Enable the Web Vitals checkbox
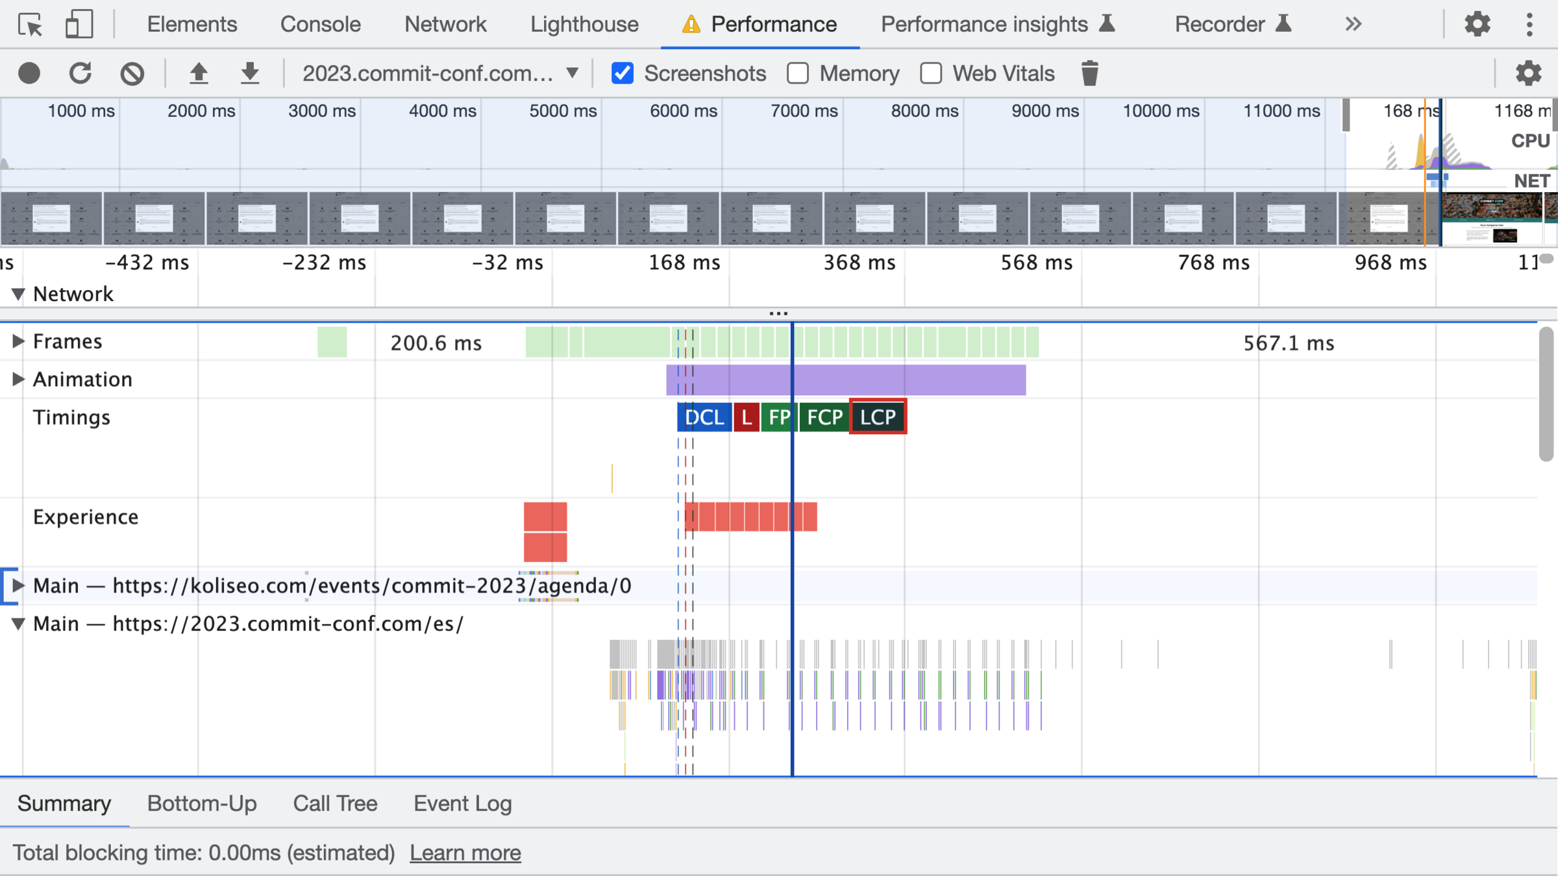Image resolution: width=1558 pixels, height=876 pixels. pyautogui.click(x=931, y=73)
